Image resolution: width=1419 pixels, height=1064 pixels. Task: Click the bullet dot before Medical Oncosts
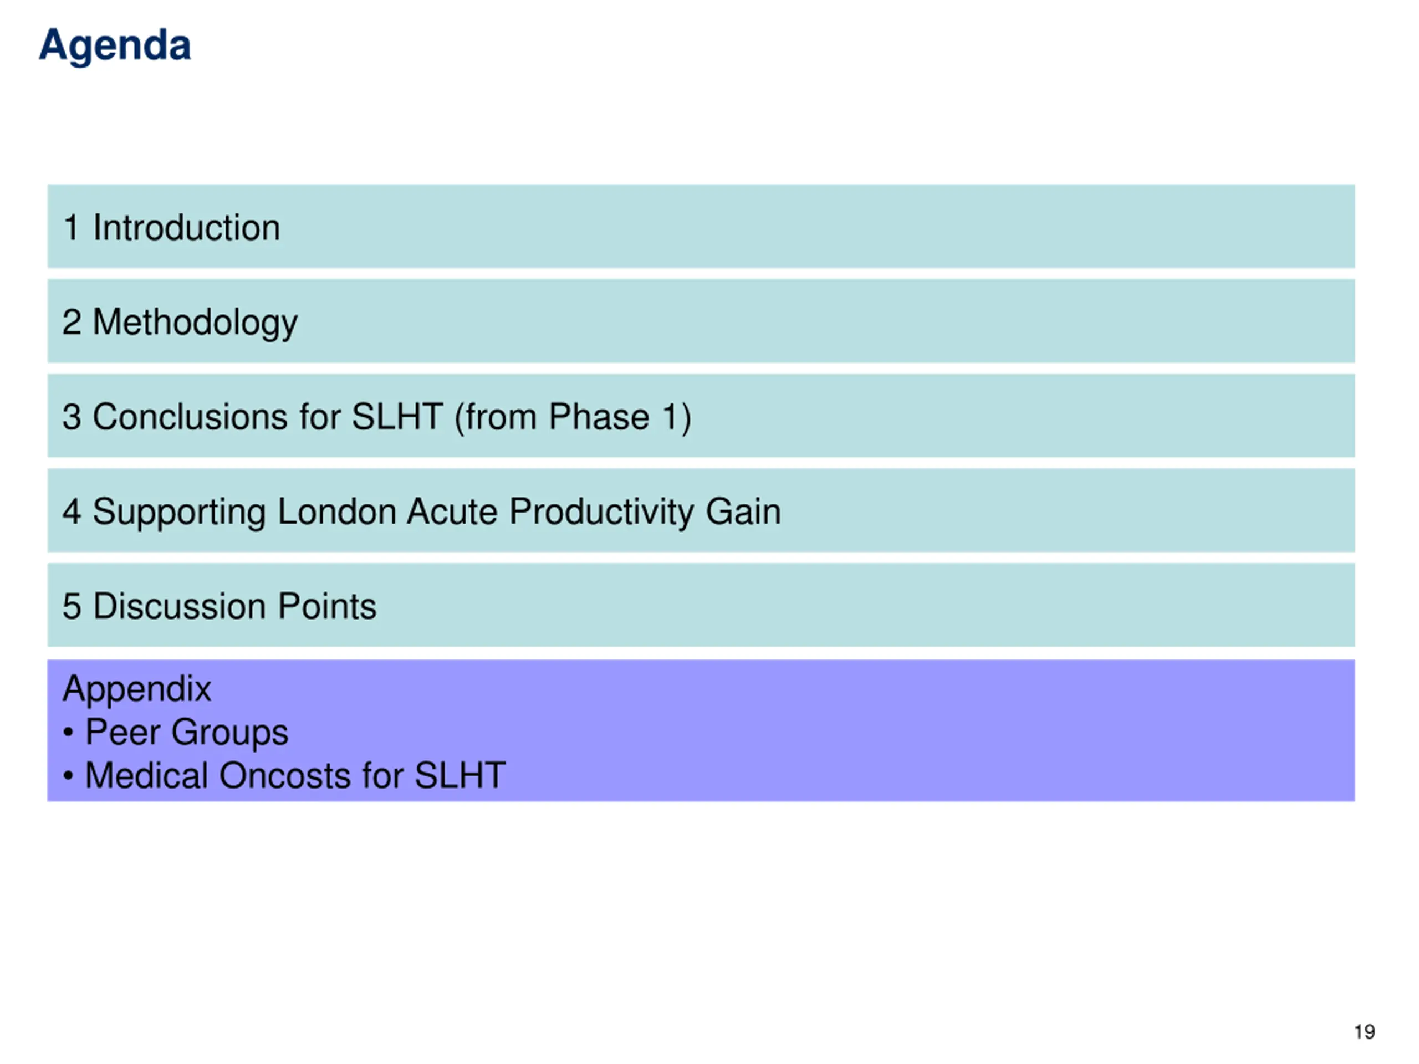[x=69, y=775]
